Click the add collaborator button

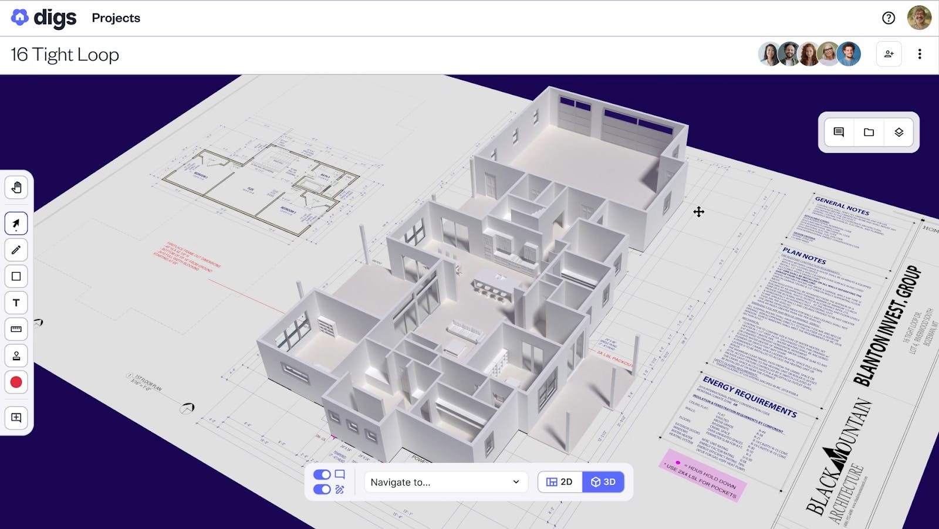[889, 54]
